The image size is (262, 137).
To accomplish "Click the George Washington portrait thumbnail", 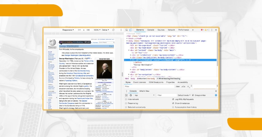I will 104,69.
